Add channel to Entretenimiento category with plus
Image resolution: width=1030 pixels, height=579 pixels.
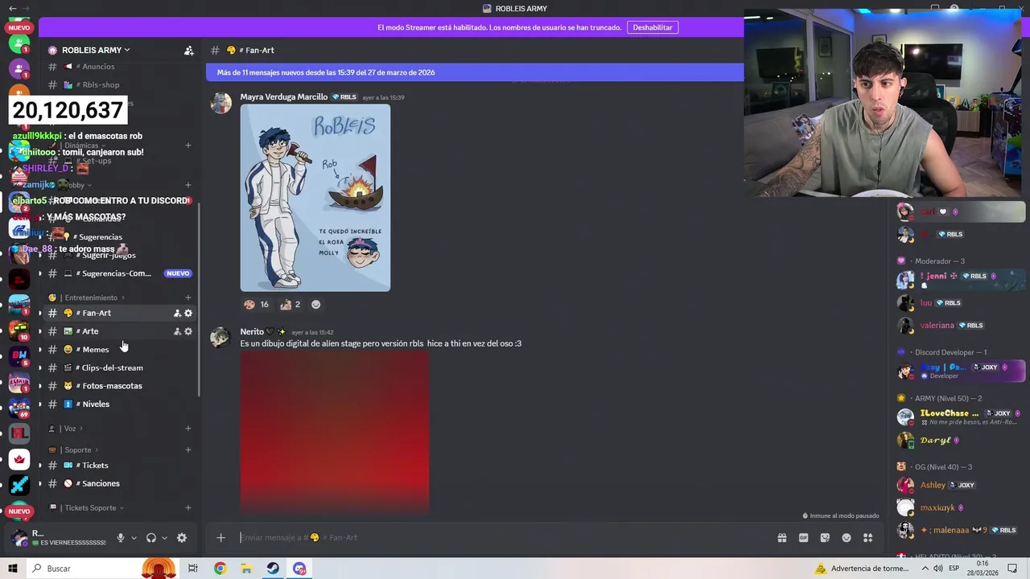click(x=188, y=298)
